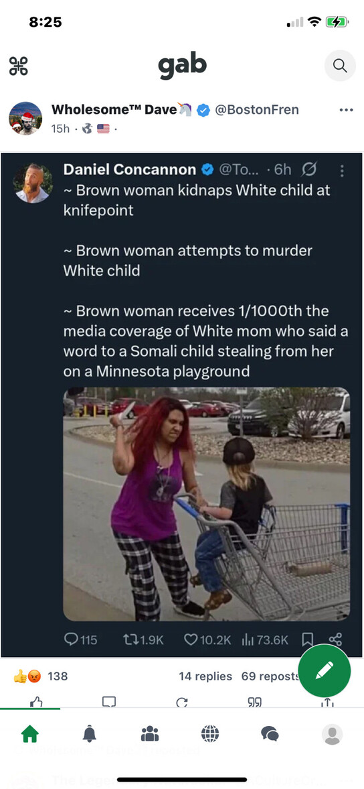Open the profile avatar in bottom bar
This screenshot has height=789, width=364.
pyautogui.click(x=332, y=735)
